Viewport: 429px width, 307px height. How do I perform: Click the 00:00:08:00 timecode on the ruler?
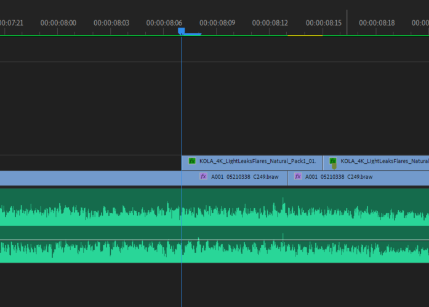coord(58,23)
